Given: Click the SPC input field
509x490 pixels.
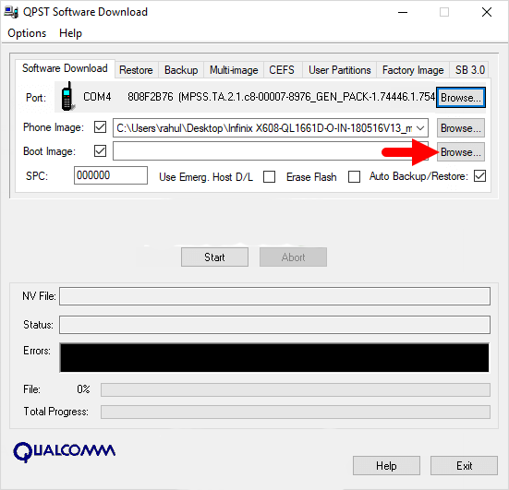Looking at the screenshot, I should 111,175.
